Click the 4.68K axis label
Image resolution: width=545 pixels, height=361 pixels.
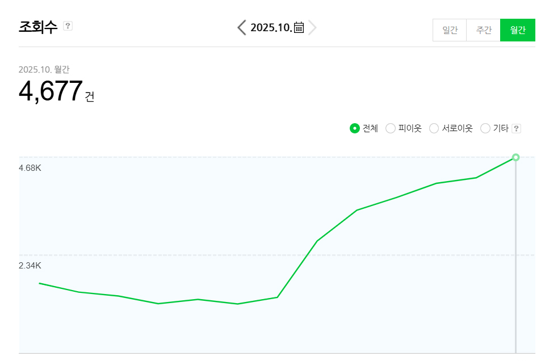point(30,168)
